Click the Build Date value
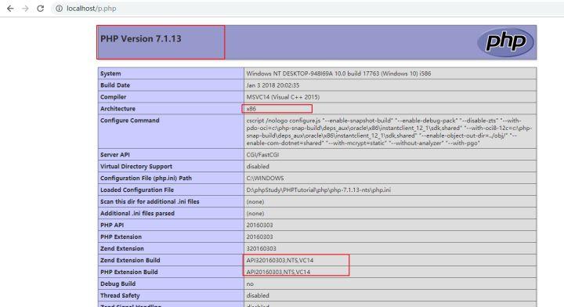 (x=273, y=85)
